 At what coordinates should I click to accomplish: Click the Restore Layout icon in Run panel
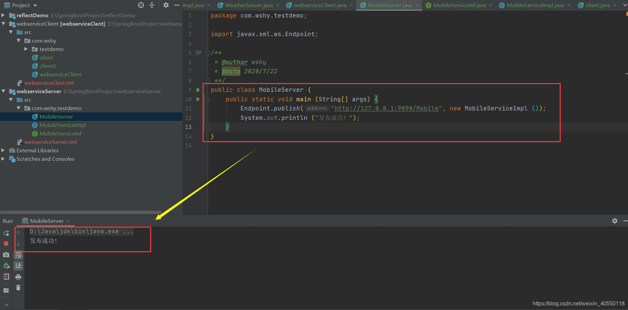[6, 290]
